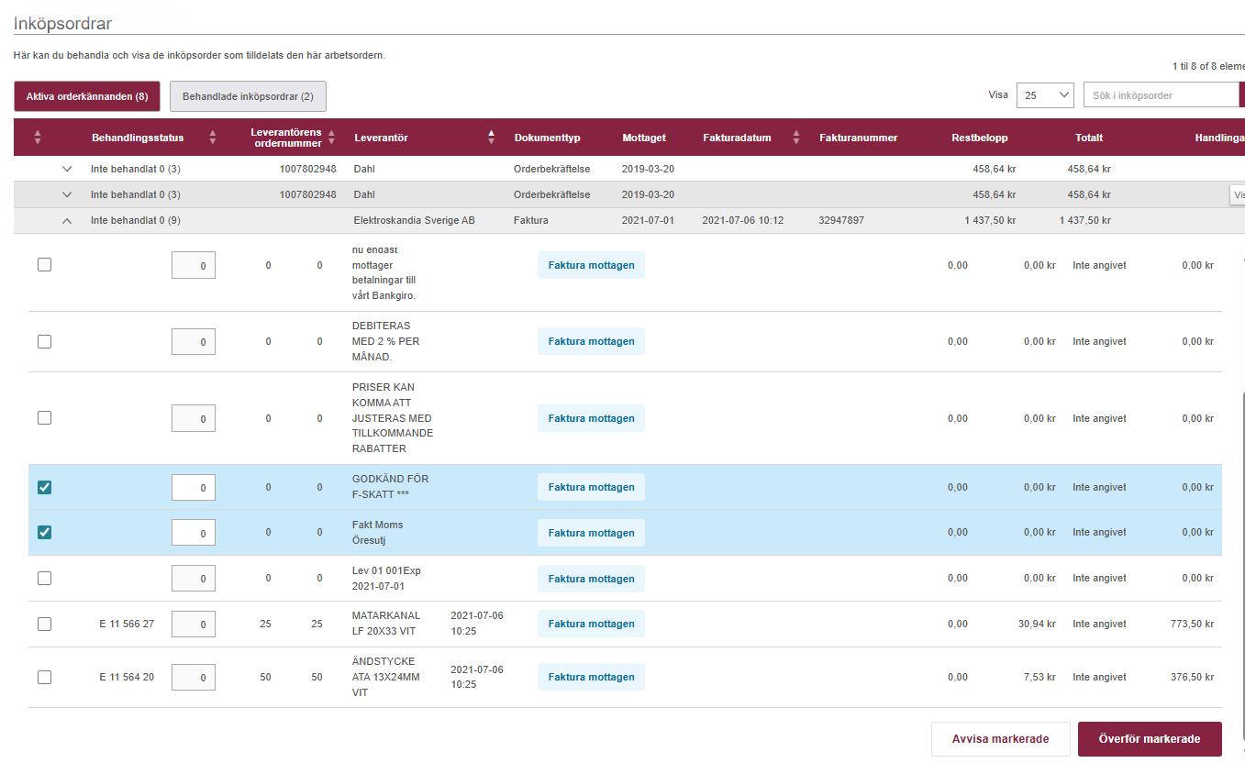Sort by Fakturadatum column arrows

click(x=796, y=138)
